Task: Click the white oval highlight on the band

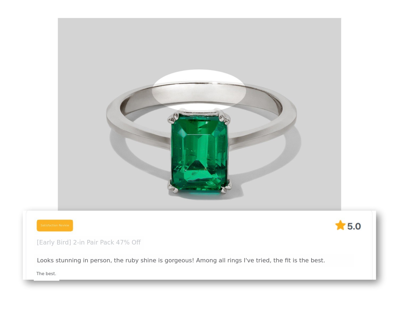Action: 199,89
